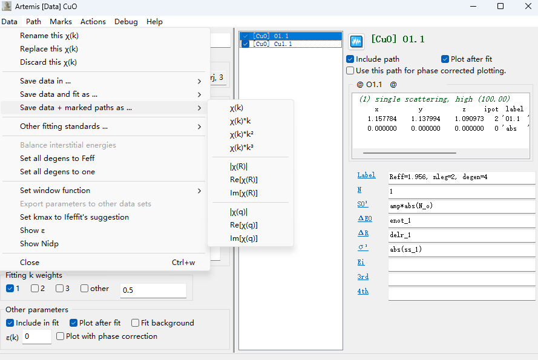The width and height of the screenshot is (538, 360).
Task: Click the ε(k) value field
Action: pos(37,336)
